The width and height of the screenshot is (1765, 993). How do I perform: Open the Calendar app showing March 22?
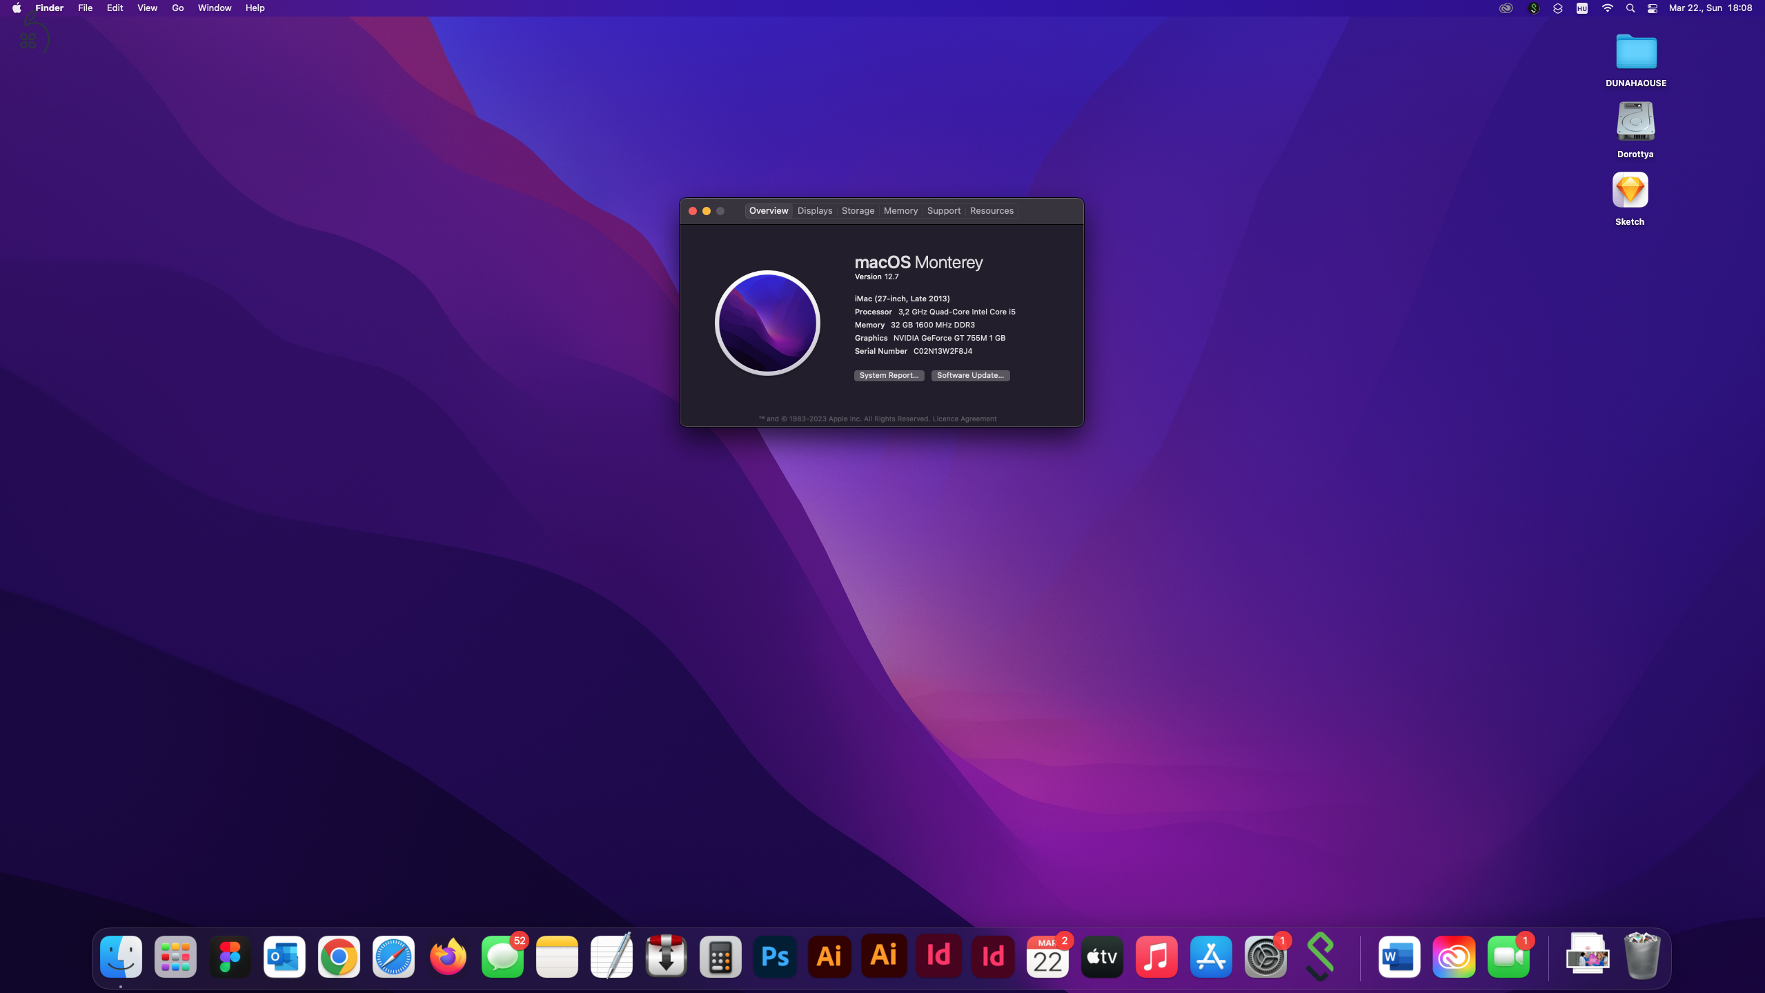(x=1047, y=956)
